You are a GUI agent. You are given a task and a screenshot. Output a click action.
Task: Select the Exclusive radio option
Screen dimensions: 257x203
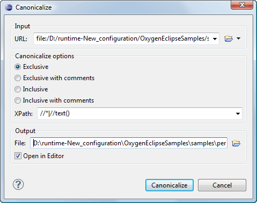[18, 67]
